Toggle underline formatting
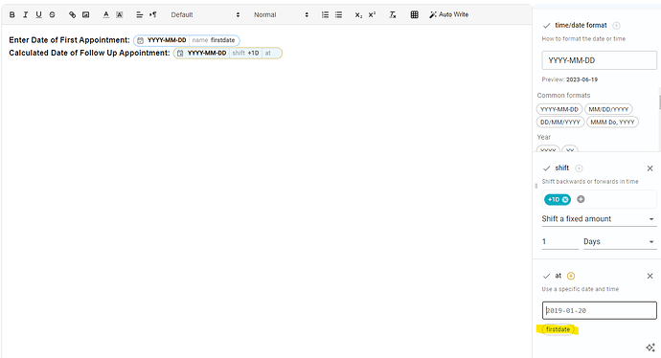 pyautogui.click(x=38, y=14)
